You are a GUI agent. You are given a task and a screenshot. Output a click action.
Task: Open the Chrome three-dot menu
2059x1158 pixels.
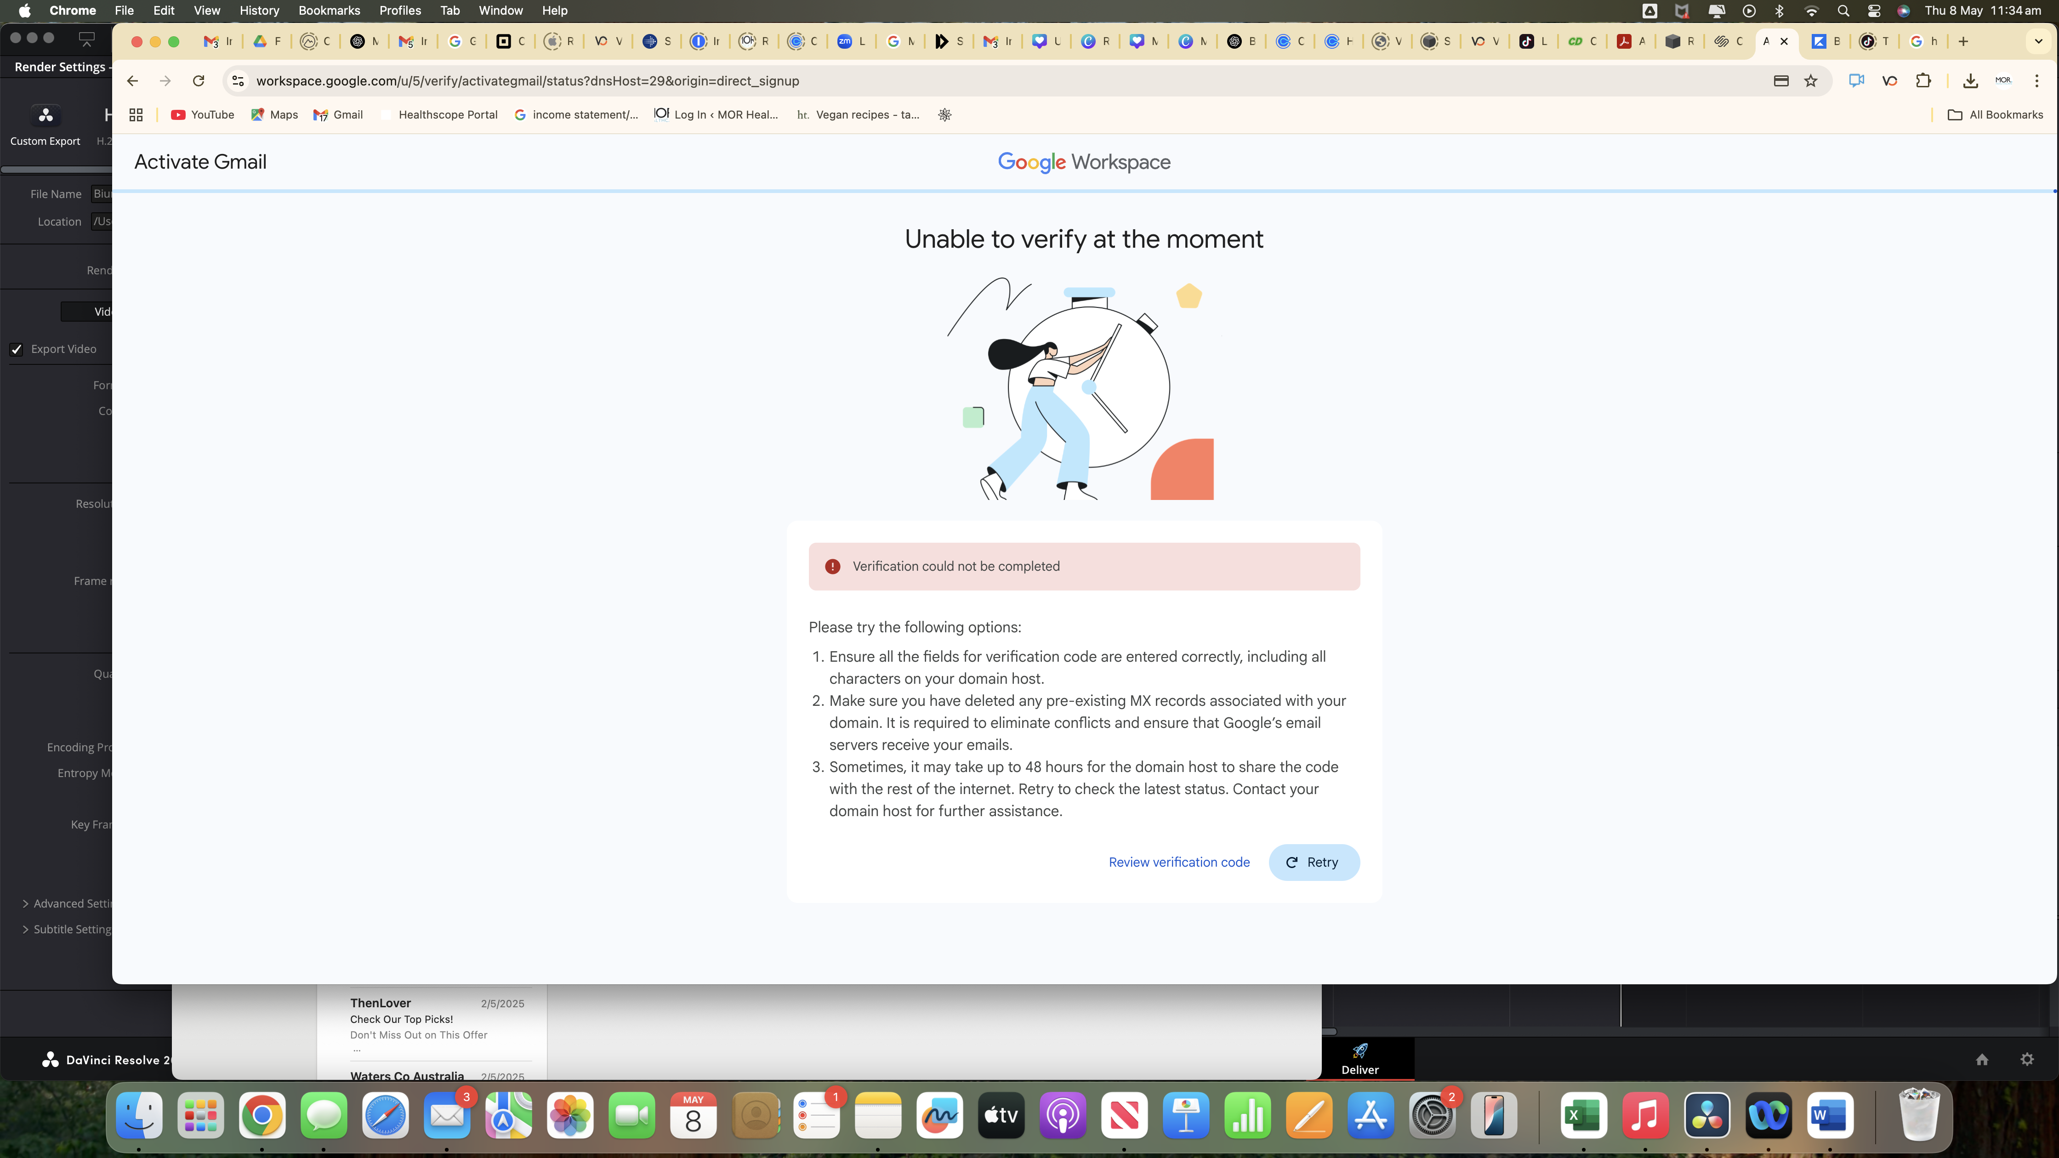point(2036,81)
